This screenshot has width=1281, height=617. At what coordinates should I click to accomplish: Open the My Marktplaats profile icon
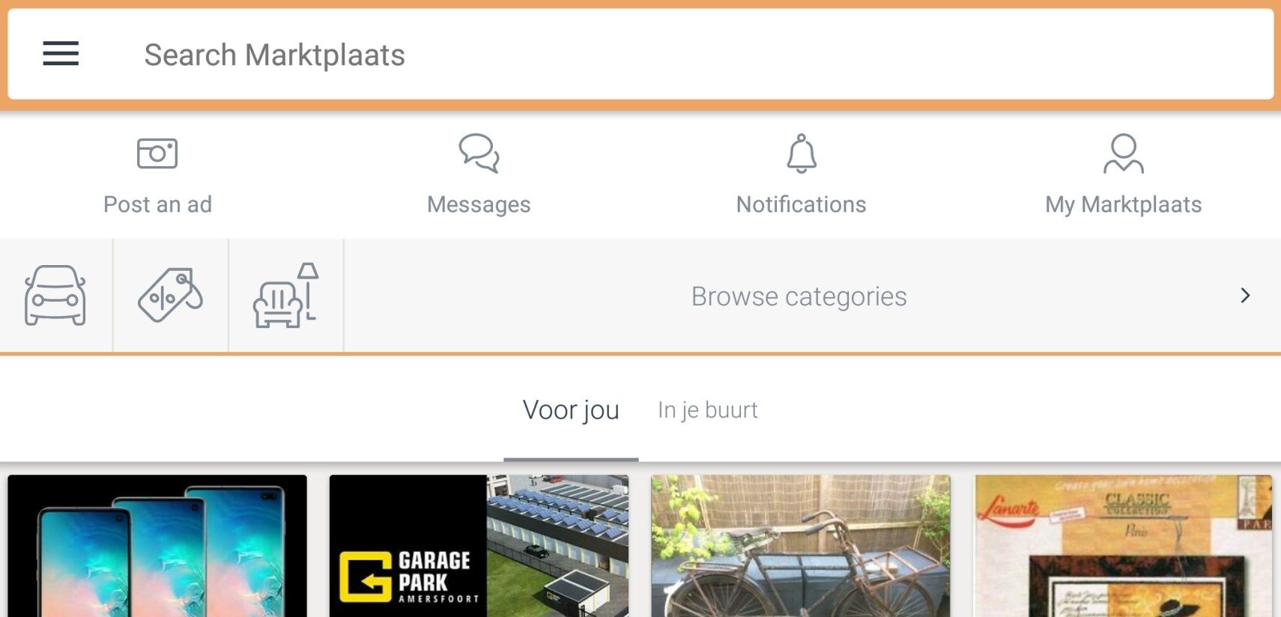coord(1124,154)
